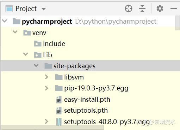
Task: Select setuptools-40.8.0-py3.7.egg label
Action: pos(107,122)
